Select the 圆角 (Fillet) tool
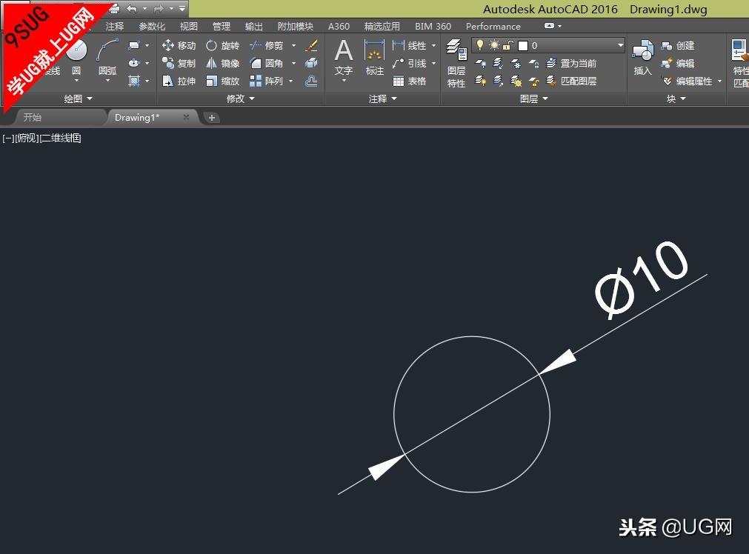 267,63
